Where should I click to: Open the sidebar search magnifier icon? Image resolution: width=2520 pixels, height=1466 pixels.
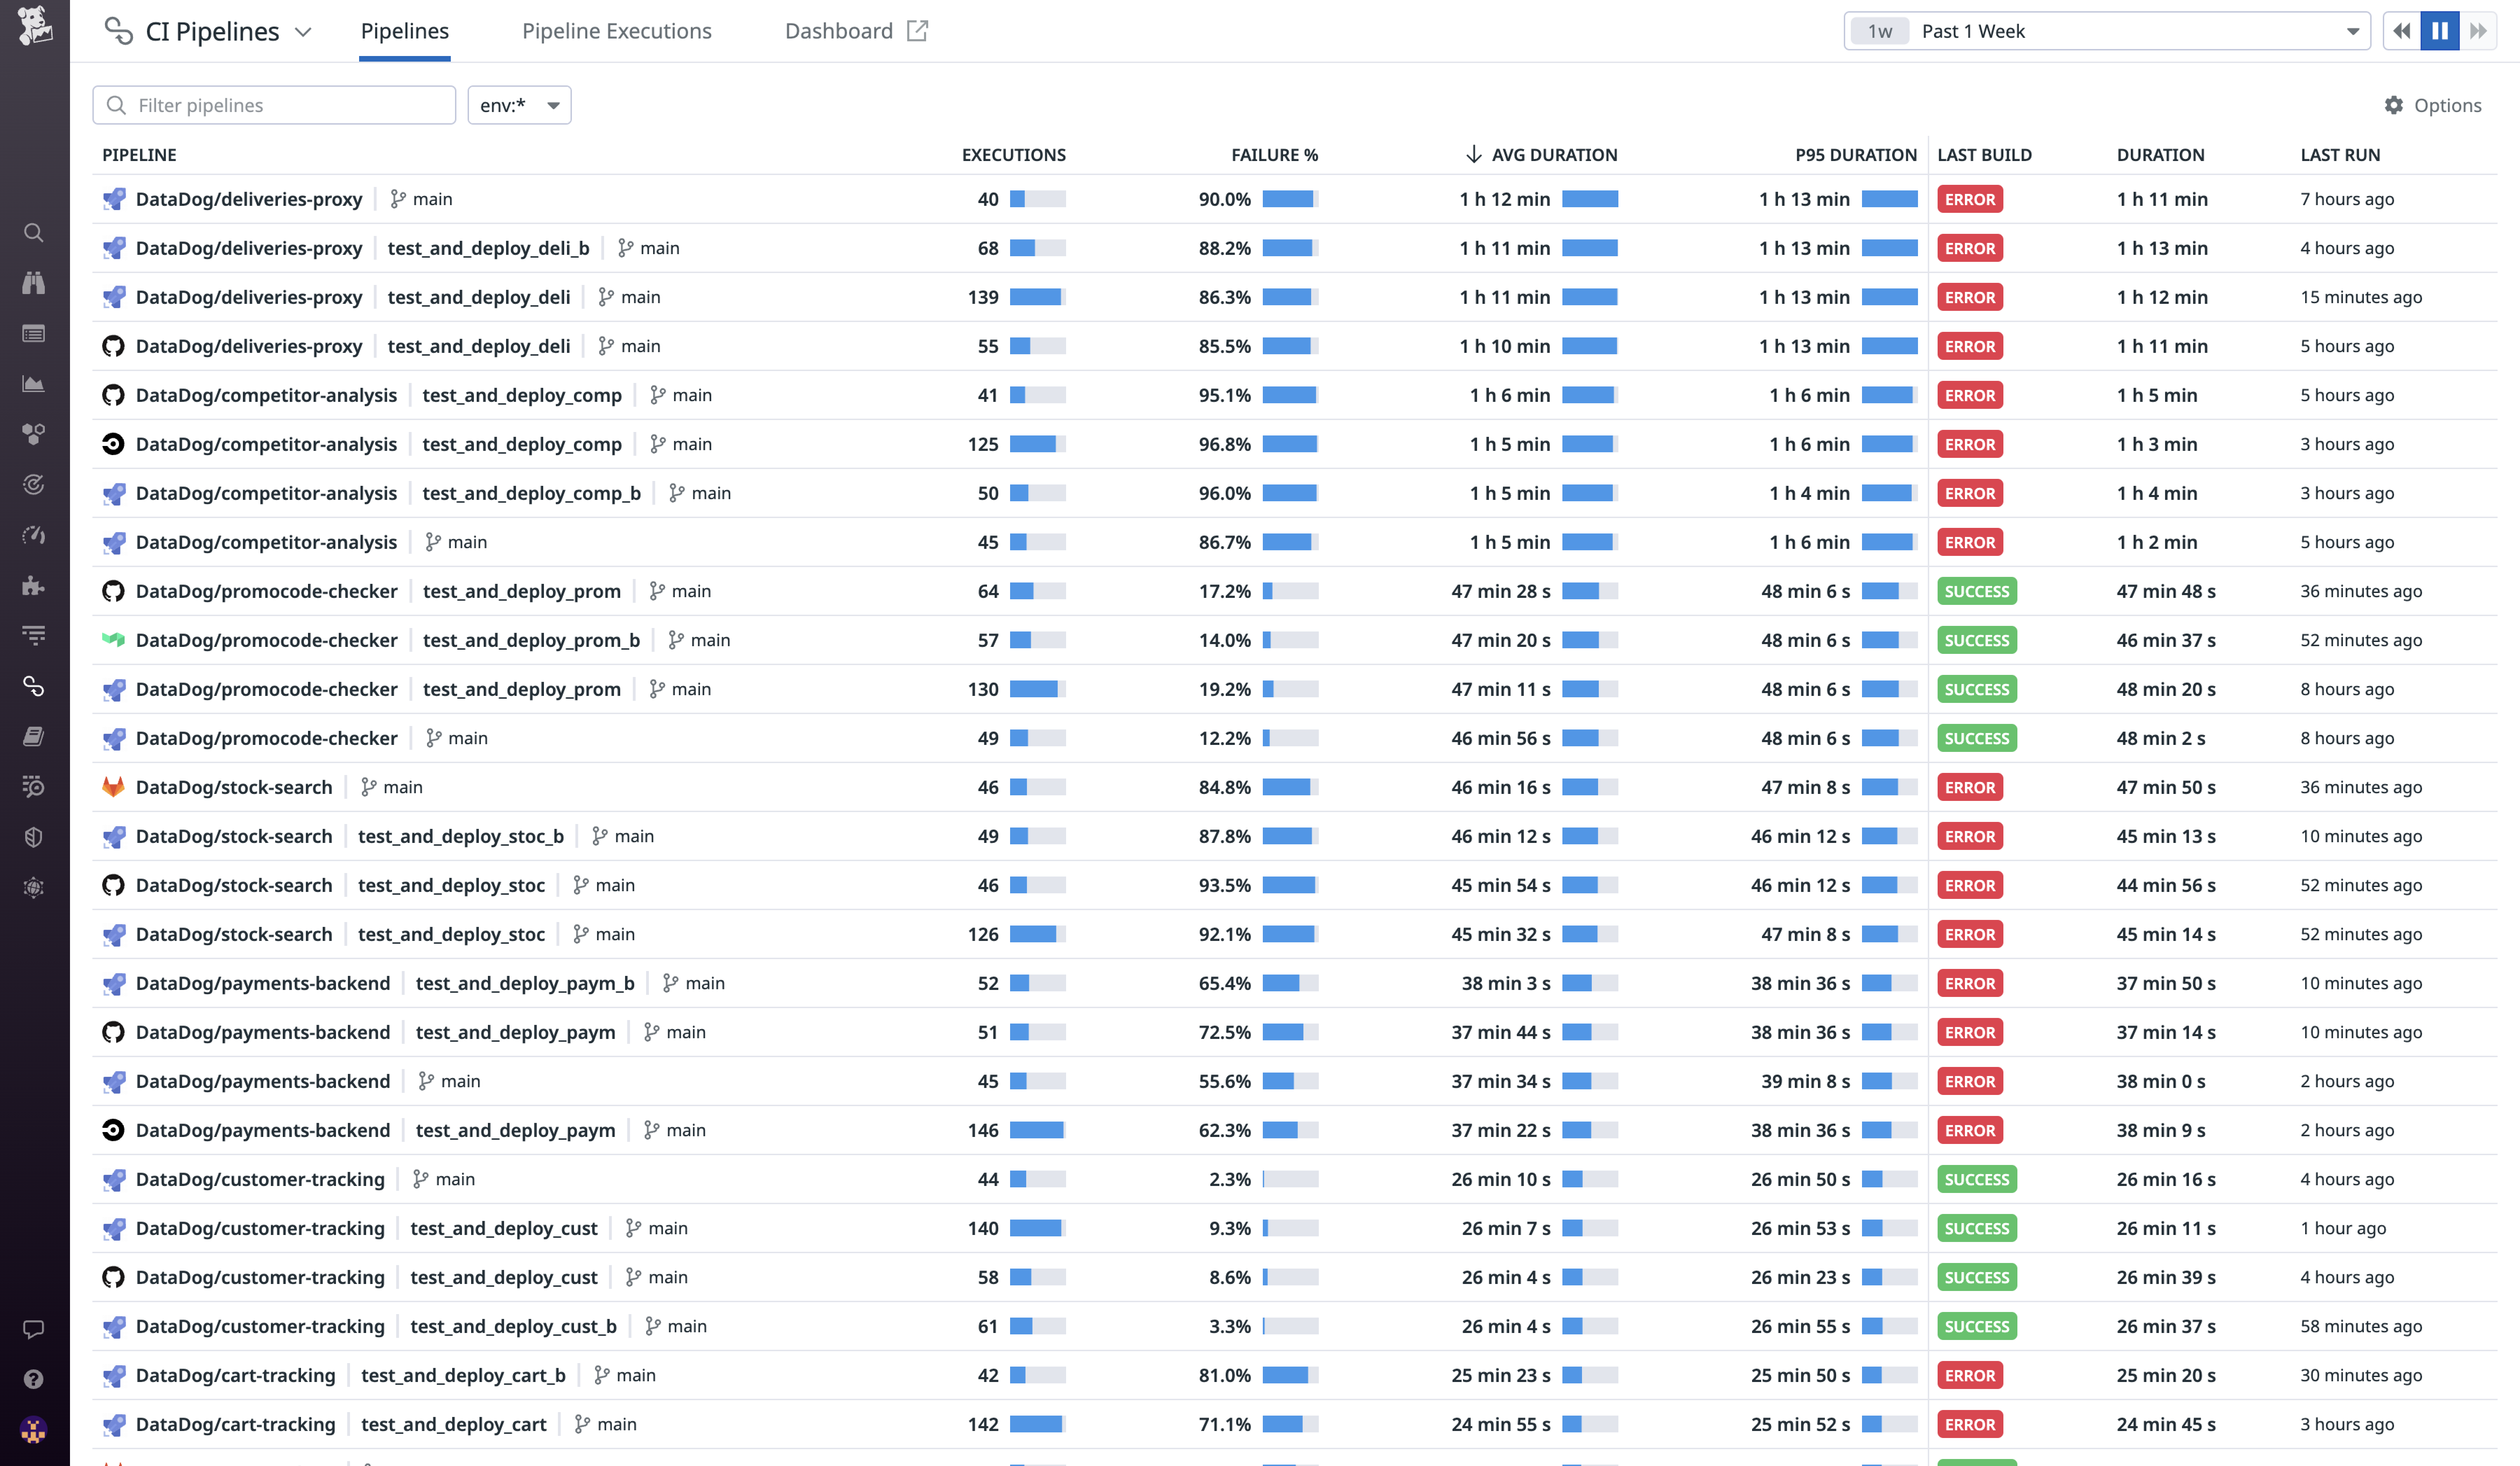click(34, 233)
